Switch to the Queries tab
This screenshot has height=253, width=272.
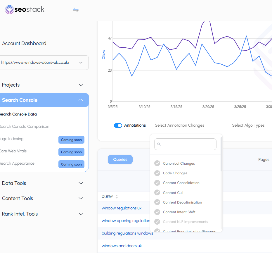pyautogui.click(x=120, y=159)
